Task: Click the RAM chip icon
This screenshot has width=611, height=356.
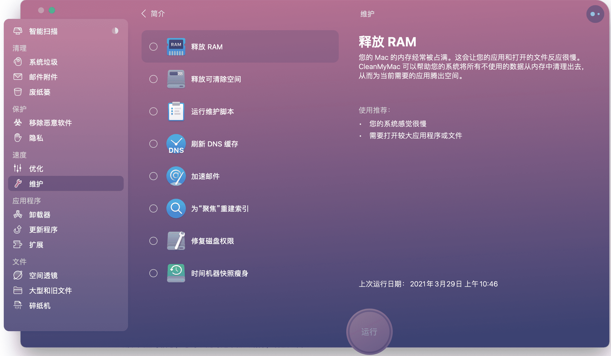Action: point(176,47)
